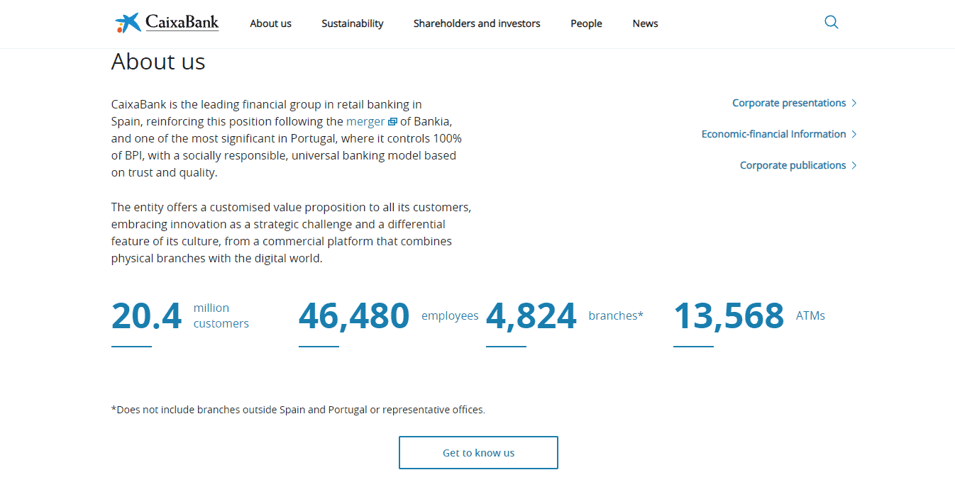The width and height of the screenshot is (955, 487).
Task: Click the chevron next to Corporate presentations
Action: point(854,103)
